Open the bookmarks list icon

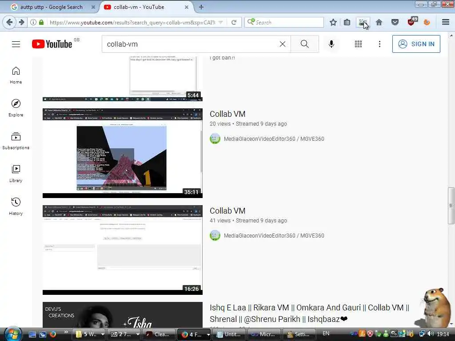pyautogui.click(x=347, y=22)
